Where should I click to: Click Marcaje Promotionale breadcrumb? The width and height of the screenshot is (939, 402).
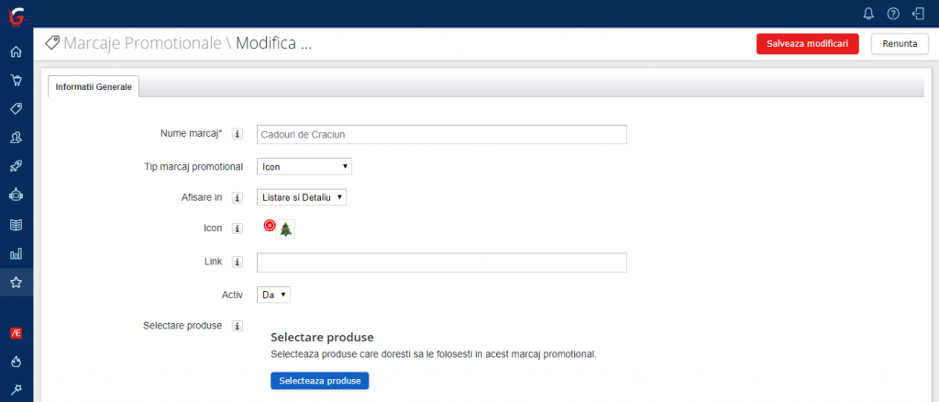click(142, 43)
